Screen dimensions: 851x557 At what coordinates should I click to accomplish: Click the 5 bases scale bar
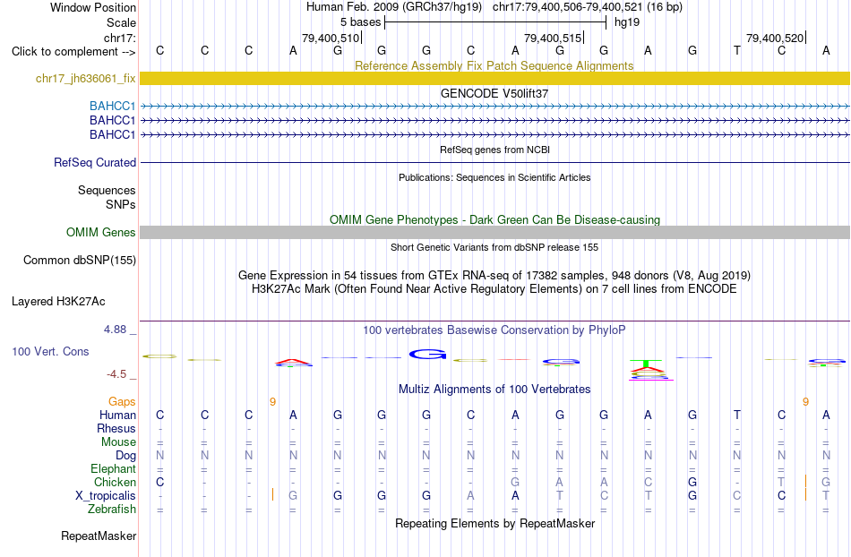click(495, 22)
